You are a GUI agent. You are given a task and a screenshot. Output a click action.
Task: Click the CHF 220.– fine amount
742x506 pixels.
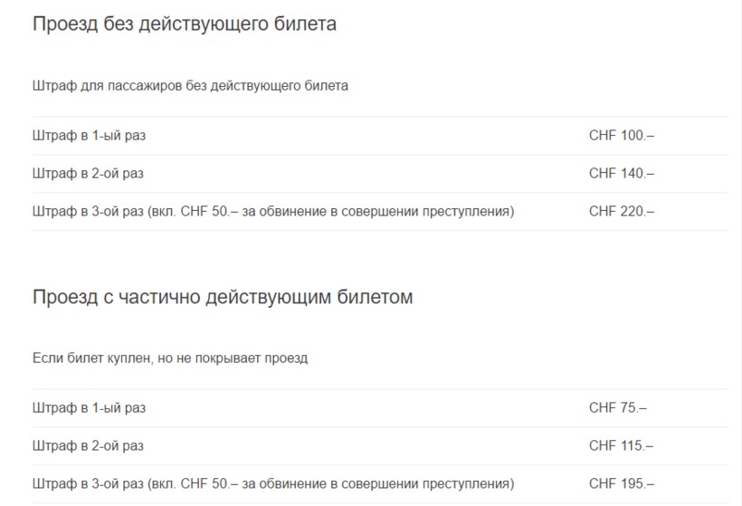pyautogui.click(x=621, y=212)
